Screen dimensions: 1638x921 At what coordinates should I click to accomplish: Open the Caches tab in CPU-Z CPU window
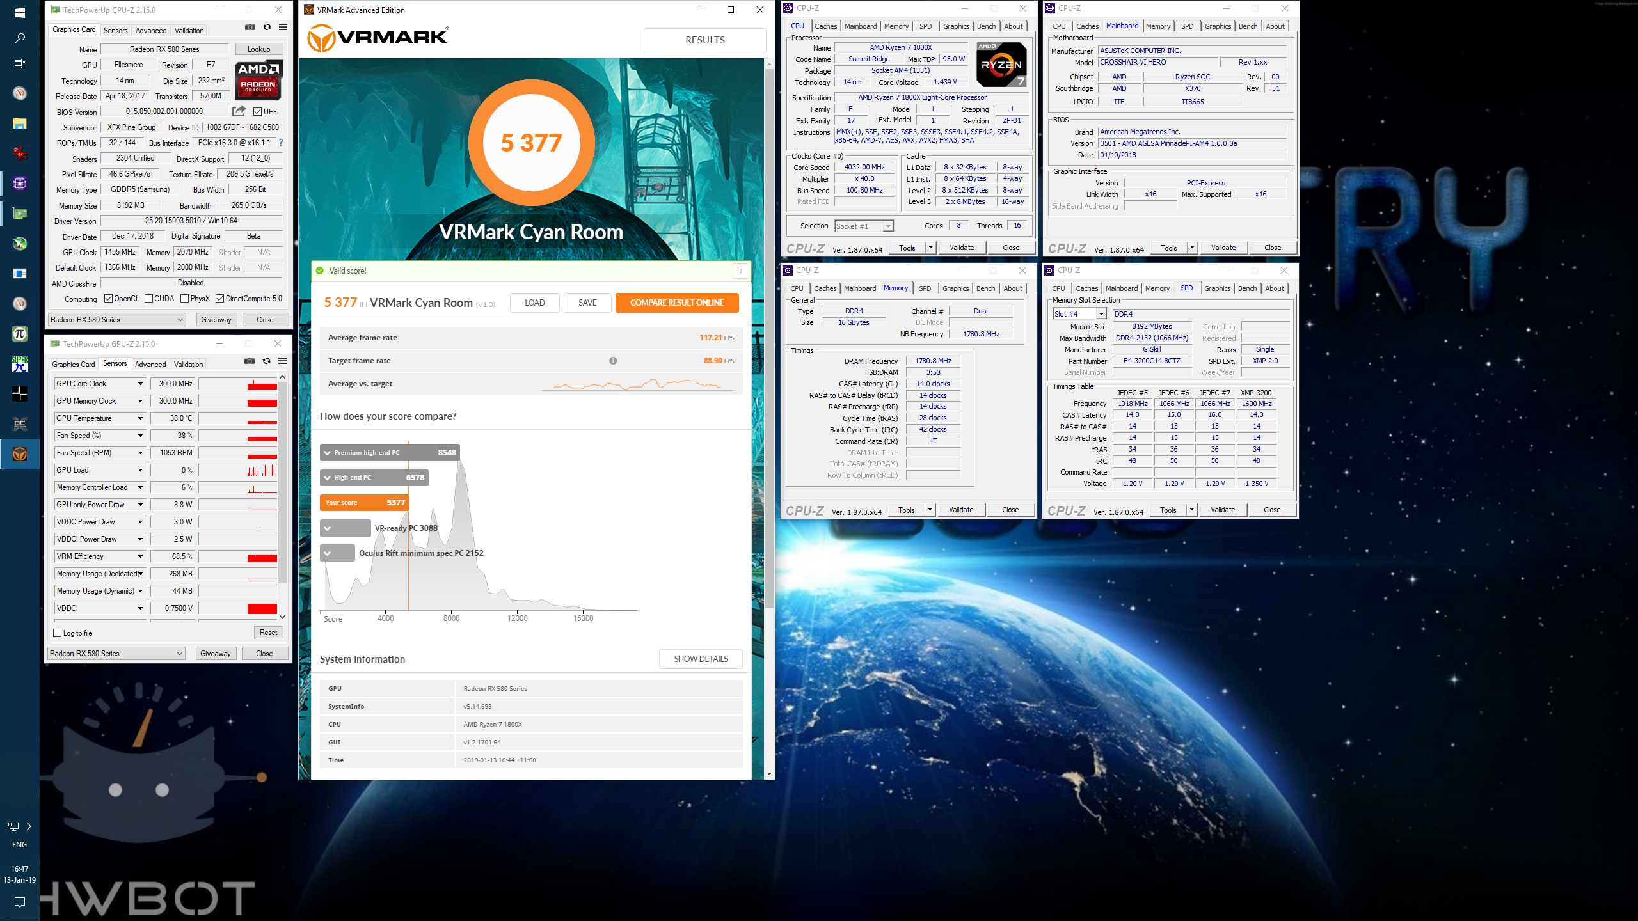tap(825, 26)
